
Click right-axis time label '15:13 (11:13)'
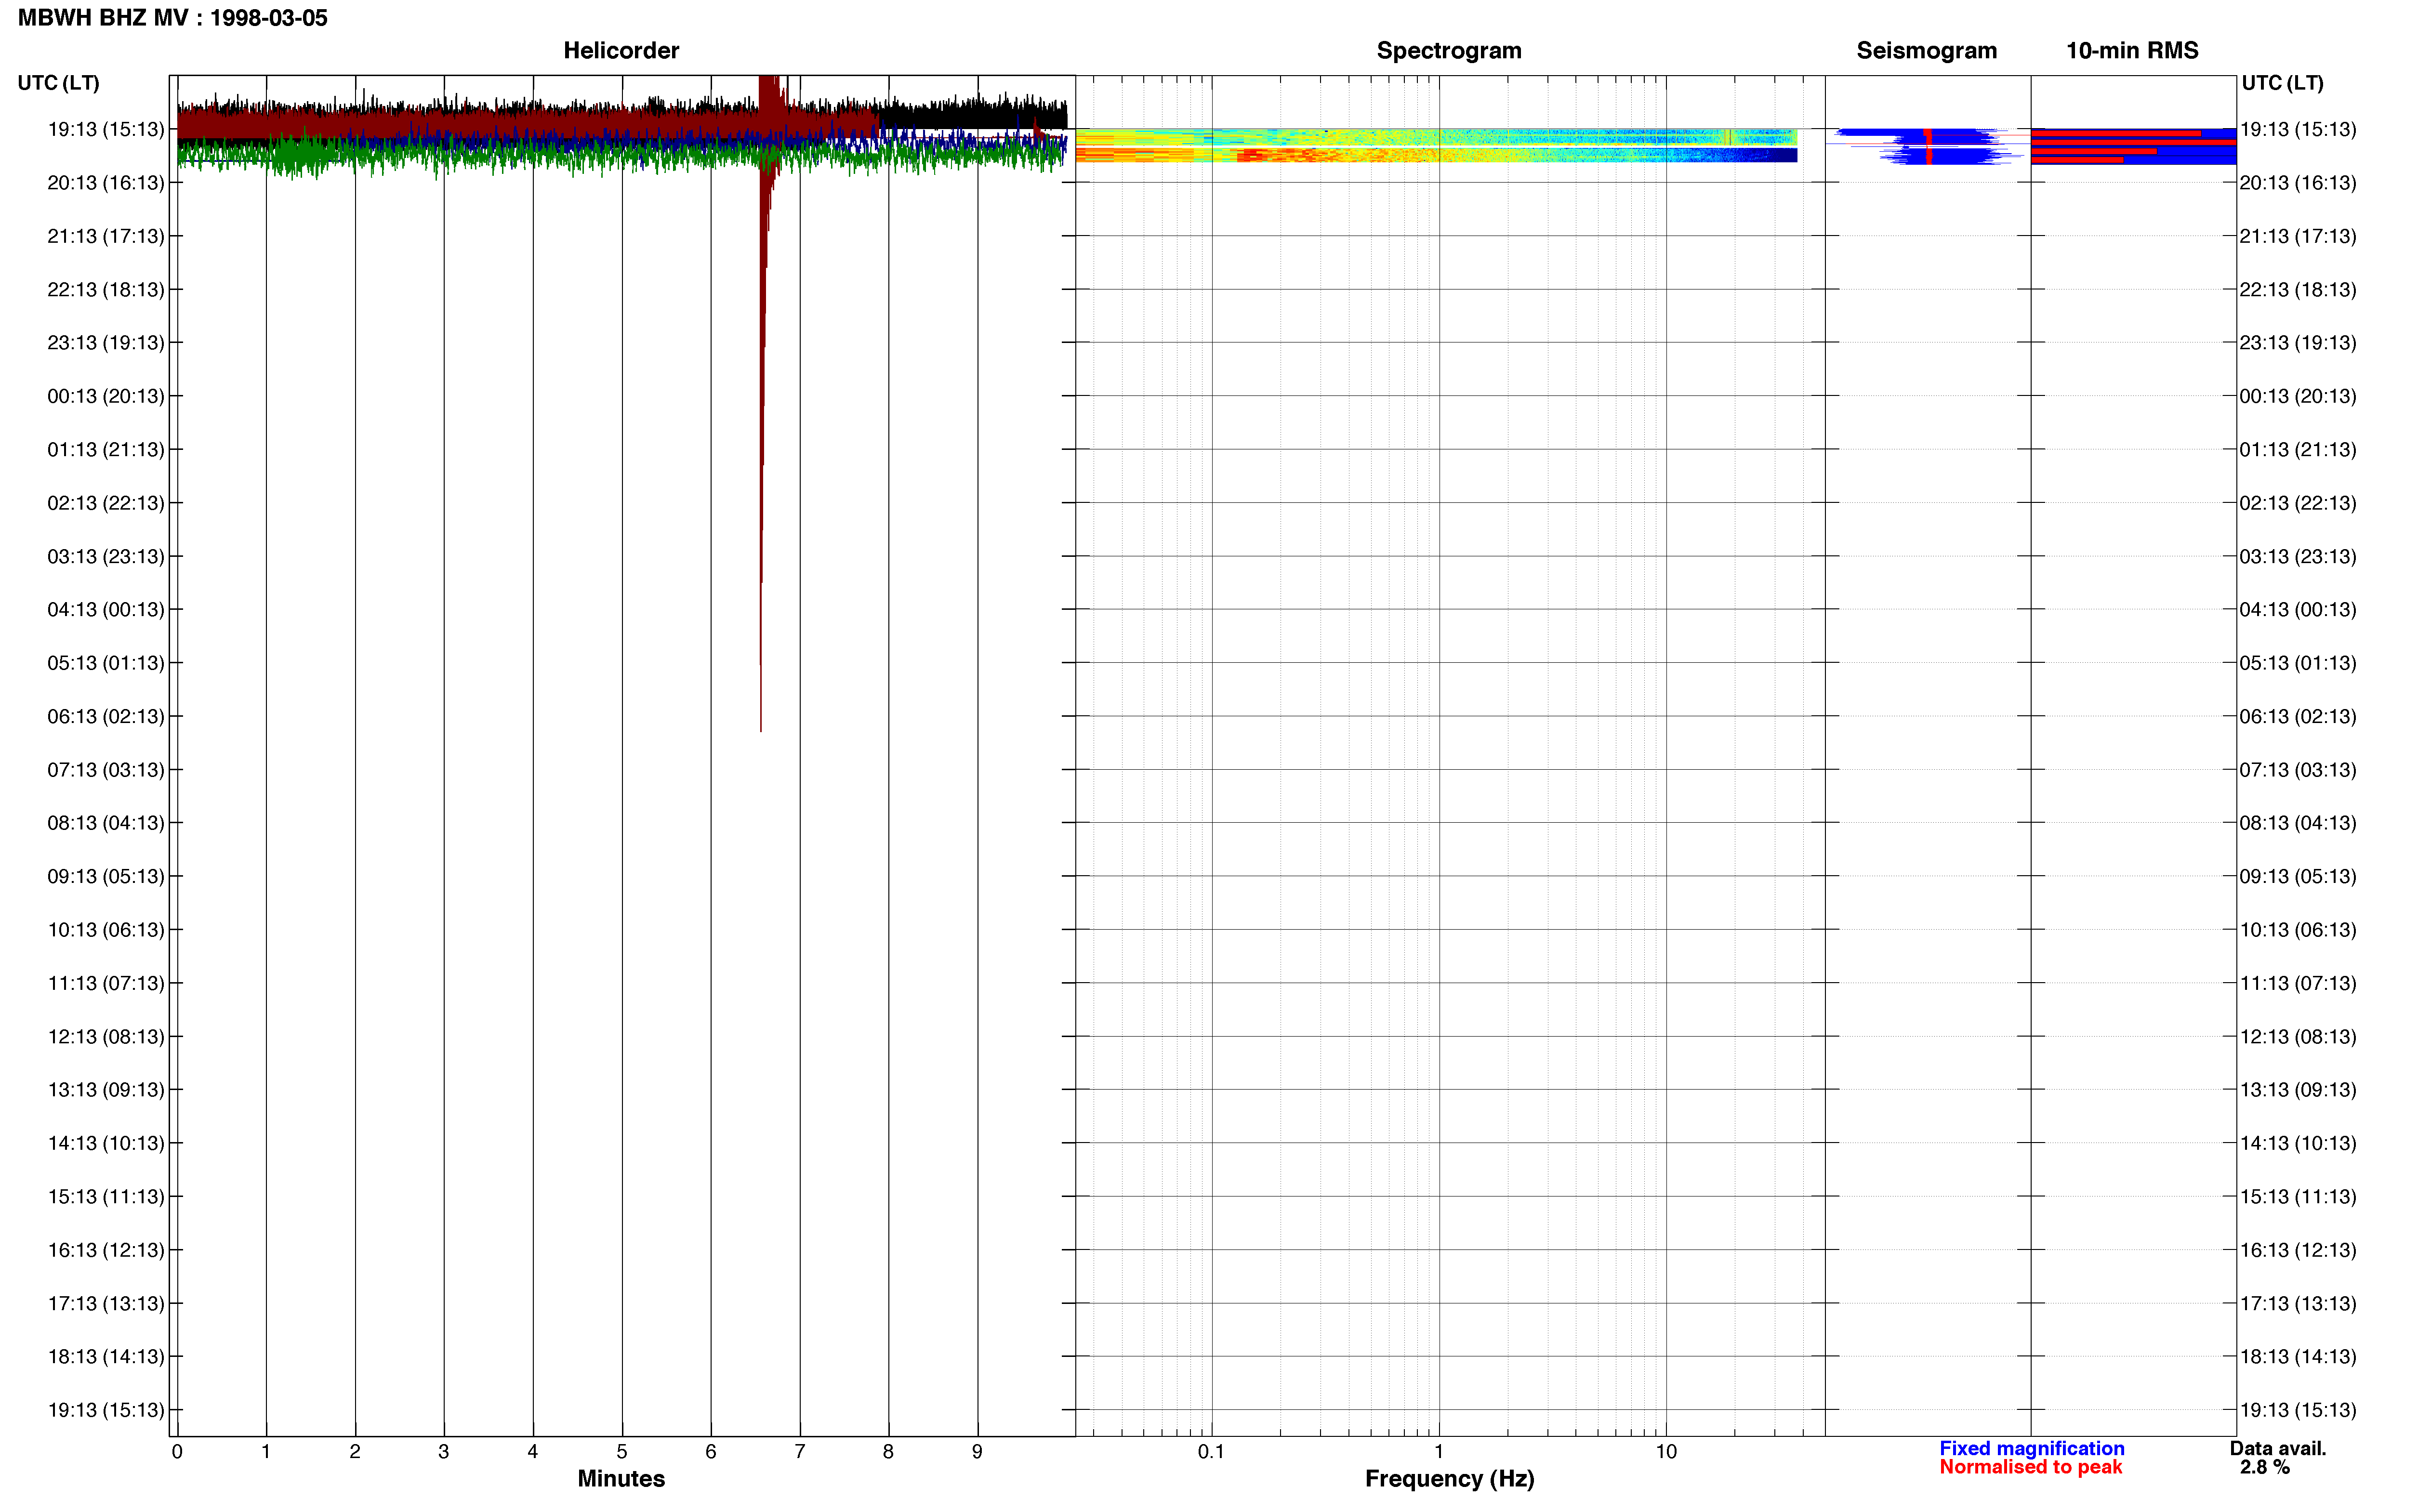point(2298,1196)
